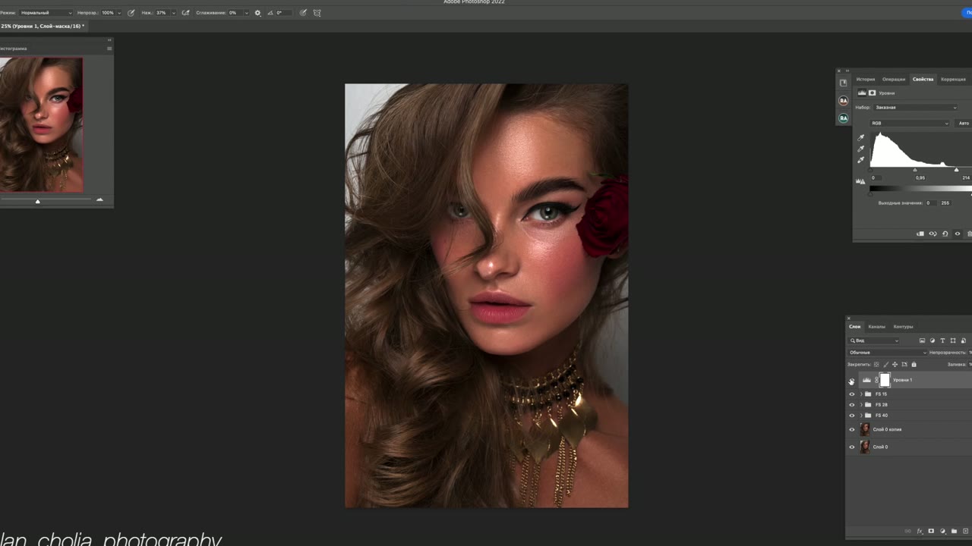This screenshot has width=972, height=546.
Task: Open the Обычные layer blend mode dropdown
Action: click(x=888, y=353)
